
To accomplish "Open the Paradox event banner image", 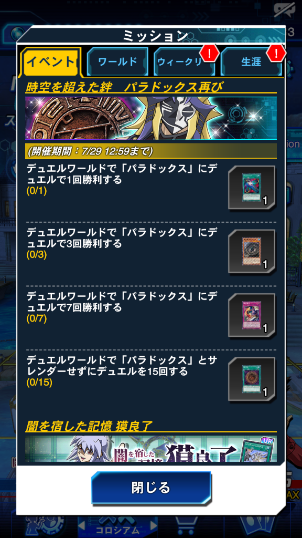I will pyautogui.click(x=150, y=118).
